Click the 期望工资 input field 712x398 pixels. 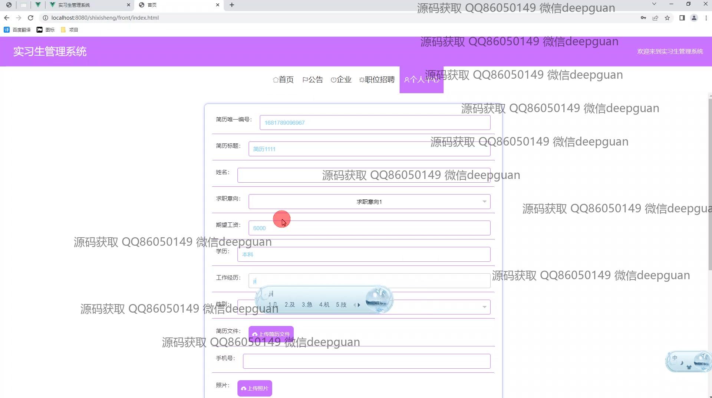coord(369,228)
